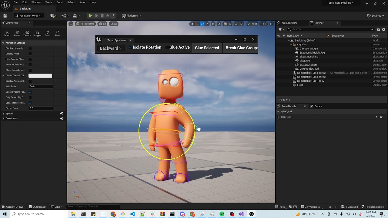The image size is (388, 218).
Task: Switch to scale gizmo in viewport
Action: pos(207,24)
